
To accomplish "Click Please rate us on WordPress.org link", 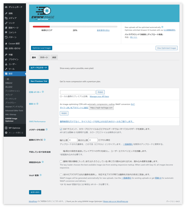I will 115,201.
